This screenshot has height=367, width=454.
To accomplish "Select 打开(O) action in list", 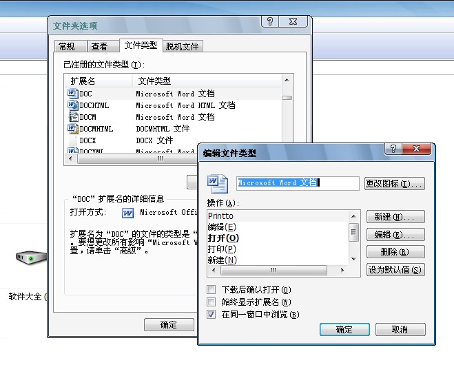I will tap(278, 238).
